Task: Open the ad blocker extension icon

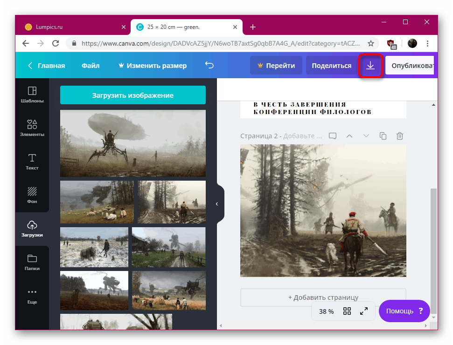Action: 391,44
